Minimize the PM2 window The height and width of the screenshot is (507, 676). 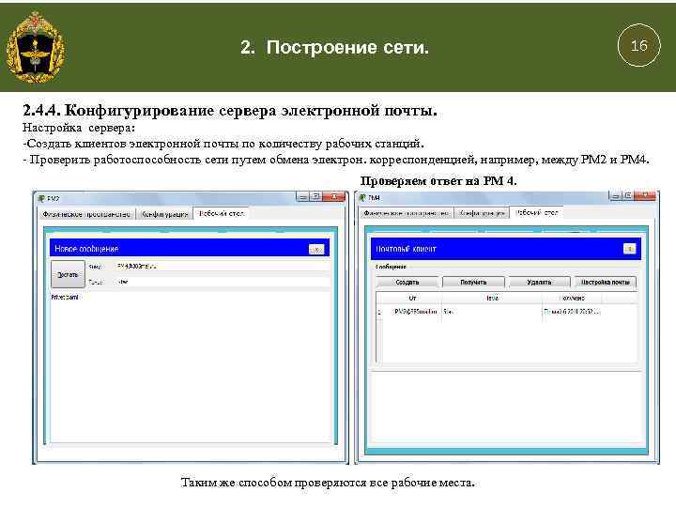pyautogui.click(x=302, y=196)
